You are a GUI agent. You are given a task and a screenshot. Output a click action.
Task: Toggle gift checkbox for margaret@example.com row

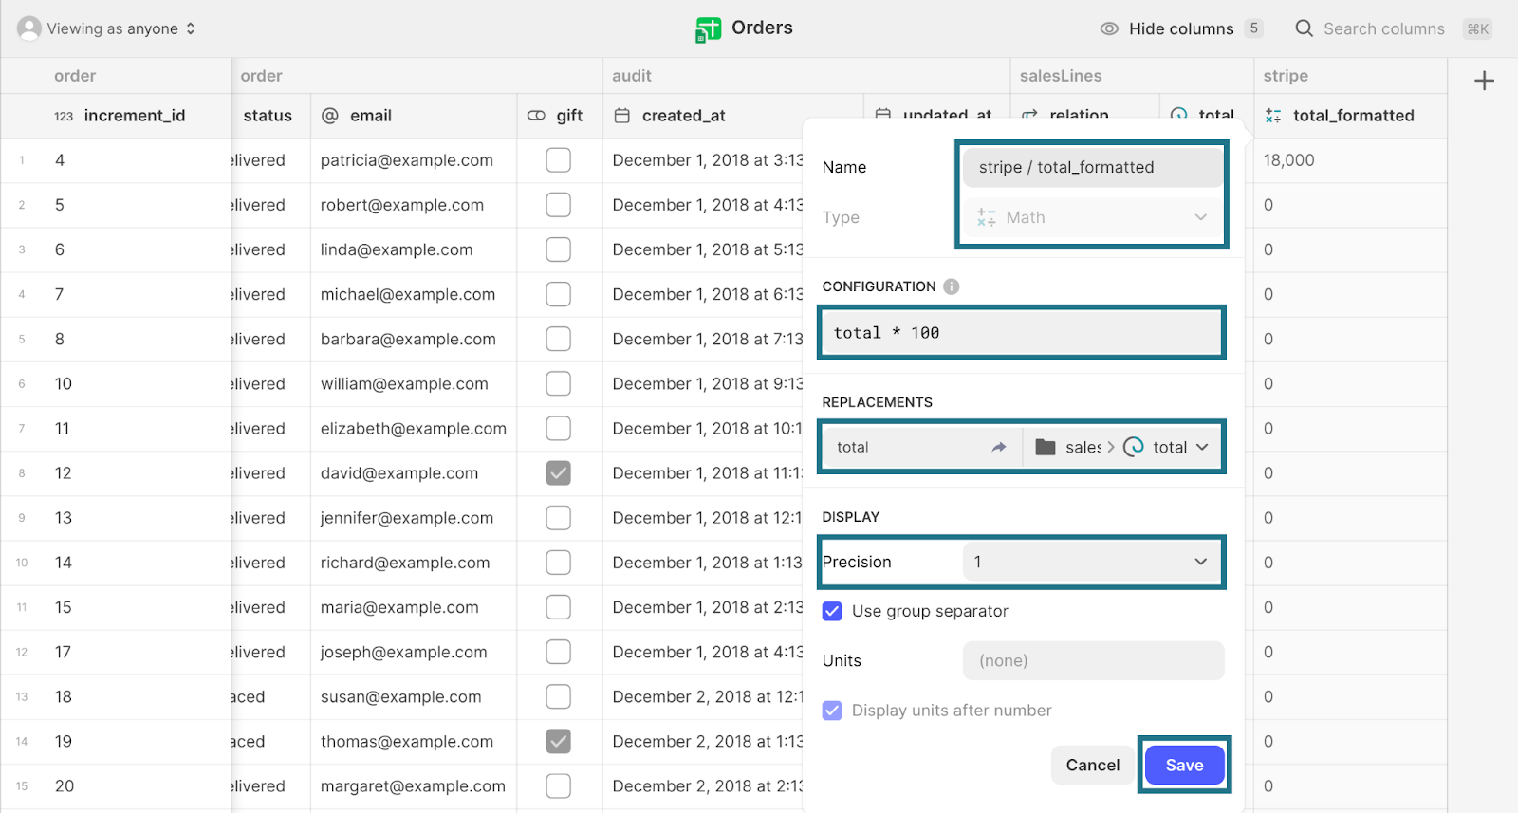(559, 785)
